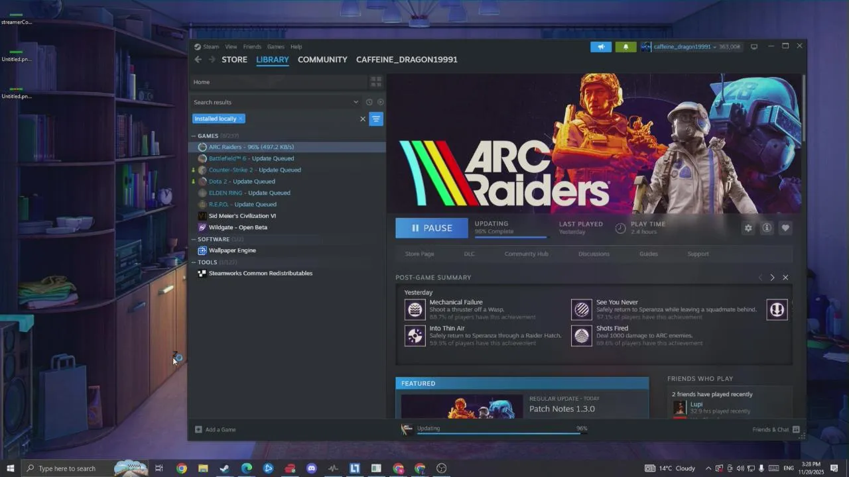Open Discord from the Windows taskbar

[x=312, y=468]
